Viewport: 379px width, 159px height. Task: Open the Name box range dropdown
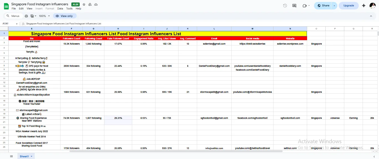click(x=17, y=24)
